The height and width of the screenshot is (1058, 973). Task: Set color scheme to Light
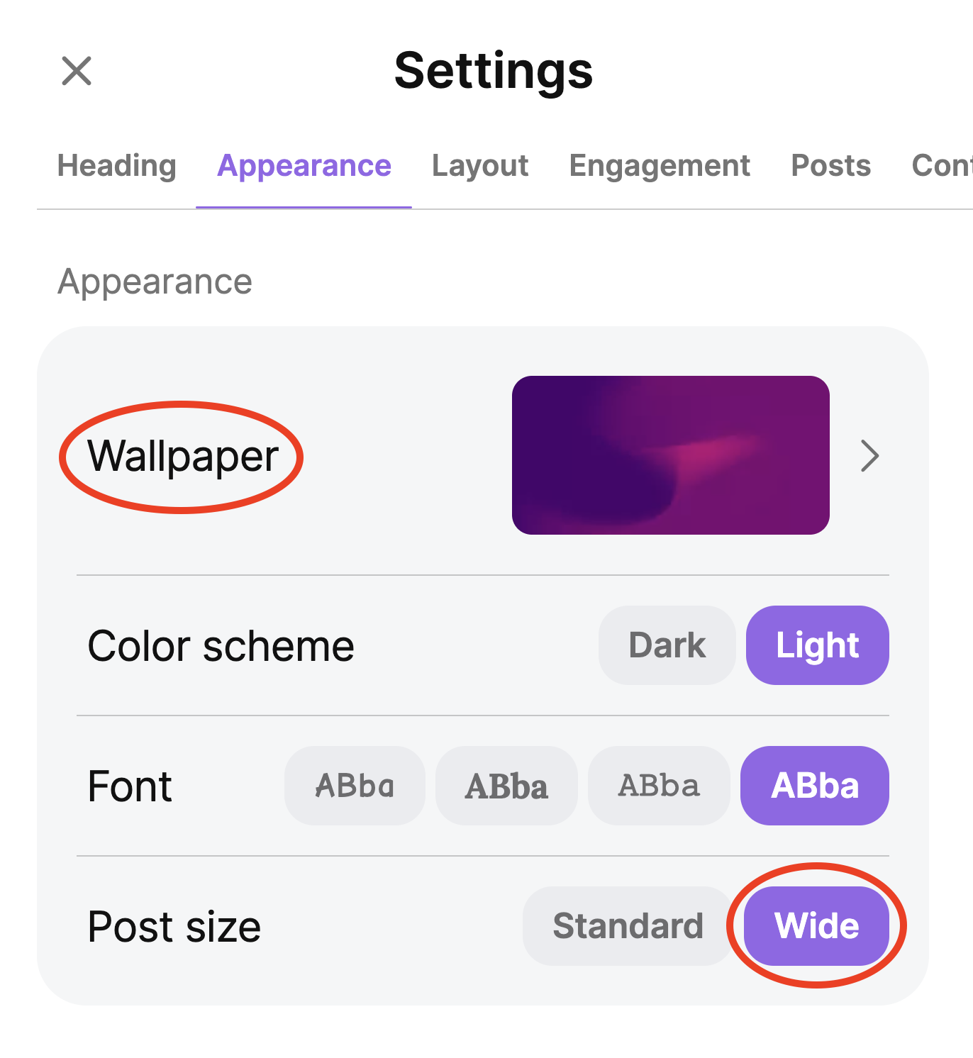pyautogui.click(x=817, y=645)
